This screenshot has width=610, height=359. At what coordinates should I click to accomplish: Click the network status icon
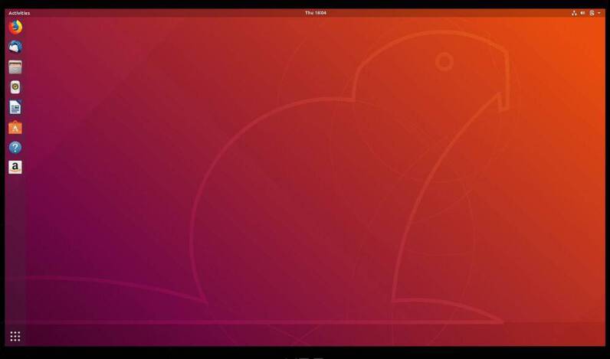tap(574, 13)
